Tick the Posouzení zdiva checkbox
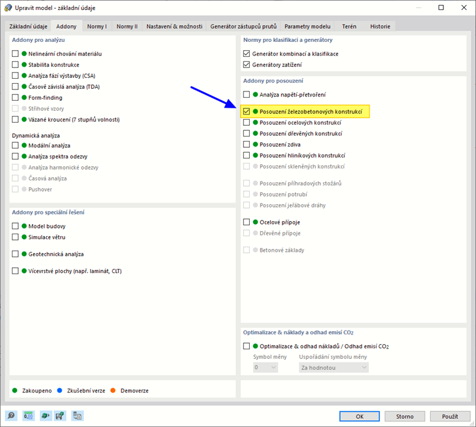This screenshot has width=476, height=427. tap(247, 144)
